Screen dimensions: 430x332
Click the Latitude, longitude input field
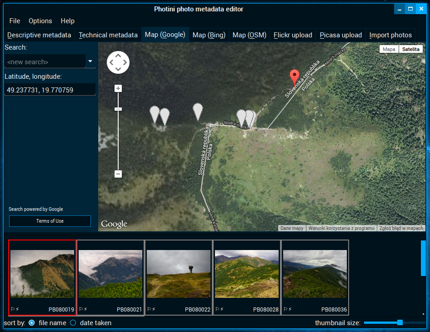tap(50, 90)
